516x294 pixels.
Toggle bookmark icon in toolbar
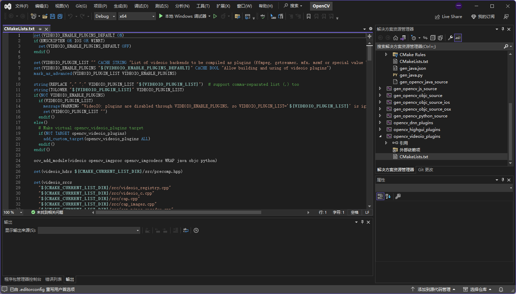tap(309, 16)
